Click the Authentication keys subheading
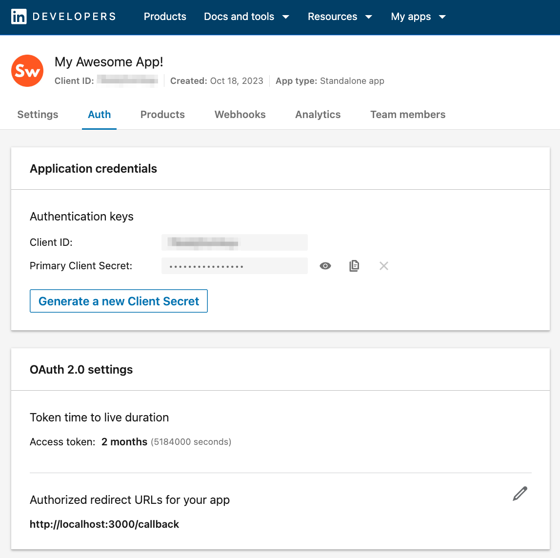This screenshot has height=558, width=560. coord(82,217)
